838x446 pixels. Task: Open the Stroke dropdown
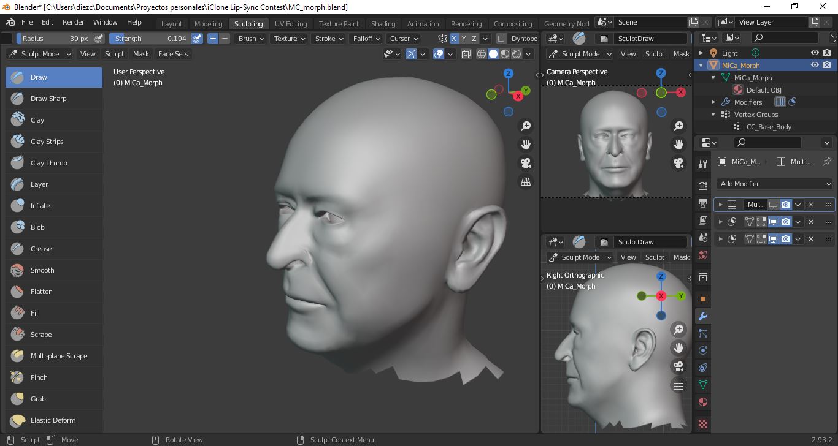click(x=329, y=39)
